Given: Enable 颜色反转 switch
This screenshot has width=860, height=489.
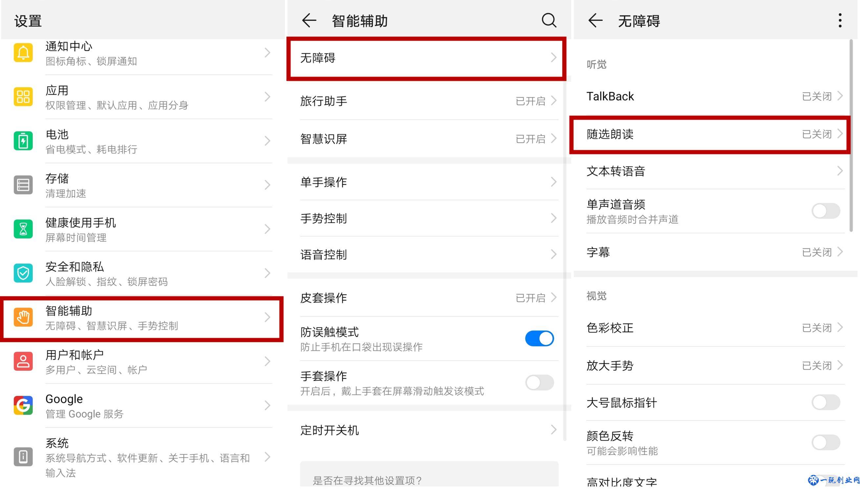Looking at the screenshot, I should click(x=826, y=442).
